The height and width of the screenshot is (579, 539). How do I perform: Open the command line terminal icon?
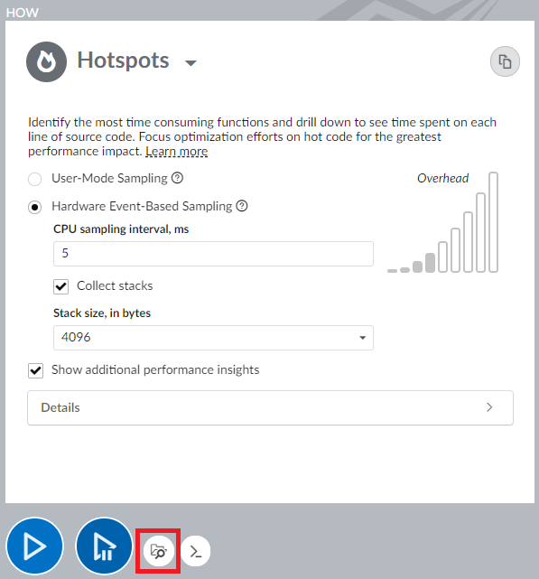point(196,551)
